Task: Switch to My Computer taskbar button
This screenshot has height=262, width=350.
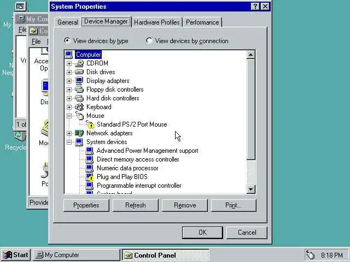Action: 77,255
